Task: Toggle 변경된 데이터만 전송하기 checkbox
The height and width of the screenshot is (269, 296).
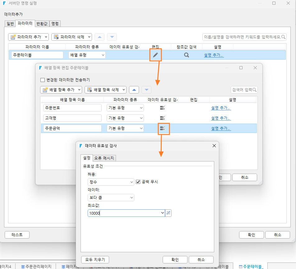Action: click(x=43, y=80)
